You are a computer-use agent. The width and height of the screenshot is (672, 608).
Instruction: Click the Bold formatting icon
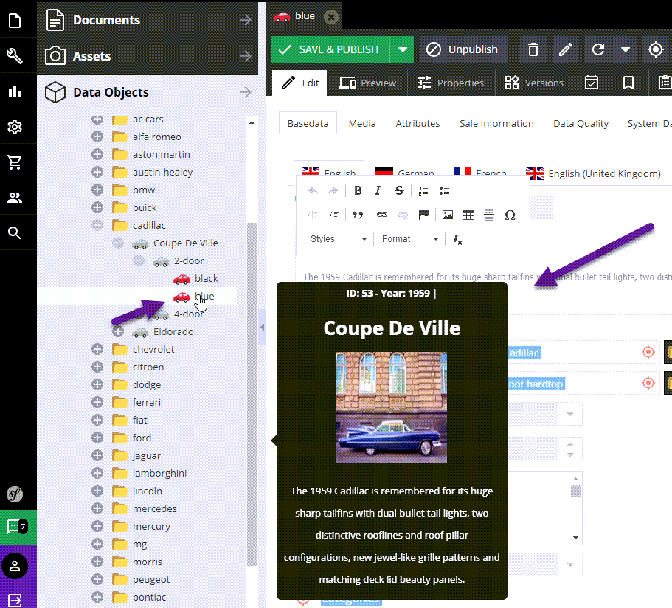tap(358, 190)
